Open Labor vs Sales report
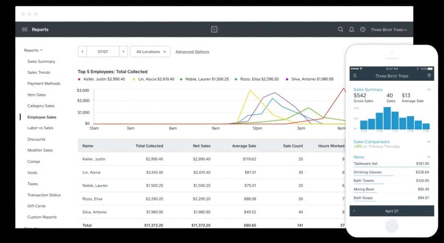444x243 pixels. pyautogui.click(x=40, y=128)
